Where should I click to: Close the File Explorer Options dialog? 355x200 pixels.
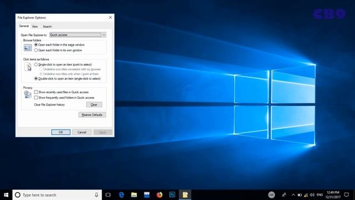(x=110, y=17)
